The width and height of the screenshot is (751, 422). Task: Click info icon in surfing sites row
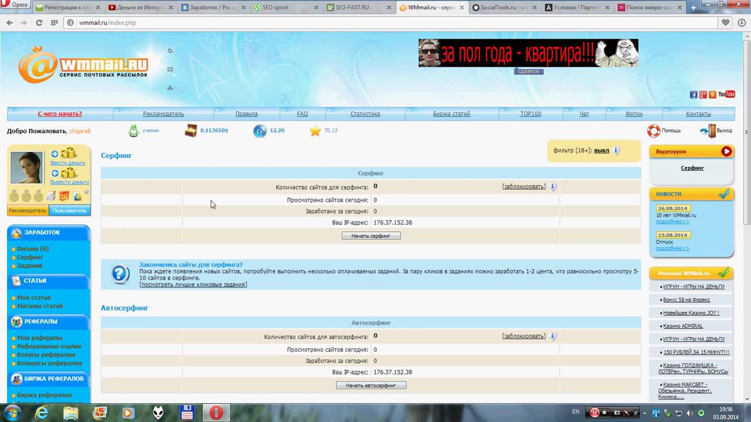click(553, 187)
